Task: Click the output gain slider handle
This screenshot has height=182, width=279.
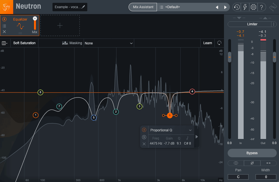Action: coord(275,57)
